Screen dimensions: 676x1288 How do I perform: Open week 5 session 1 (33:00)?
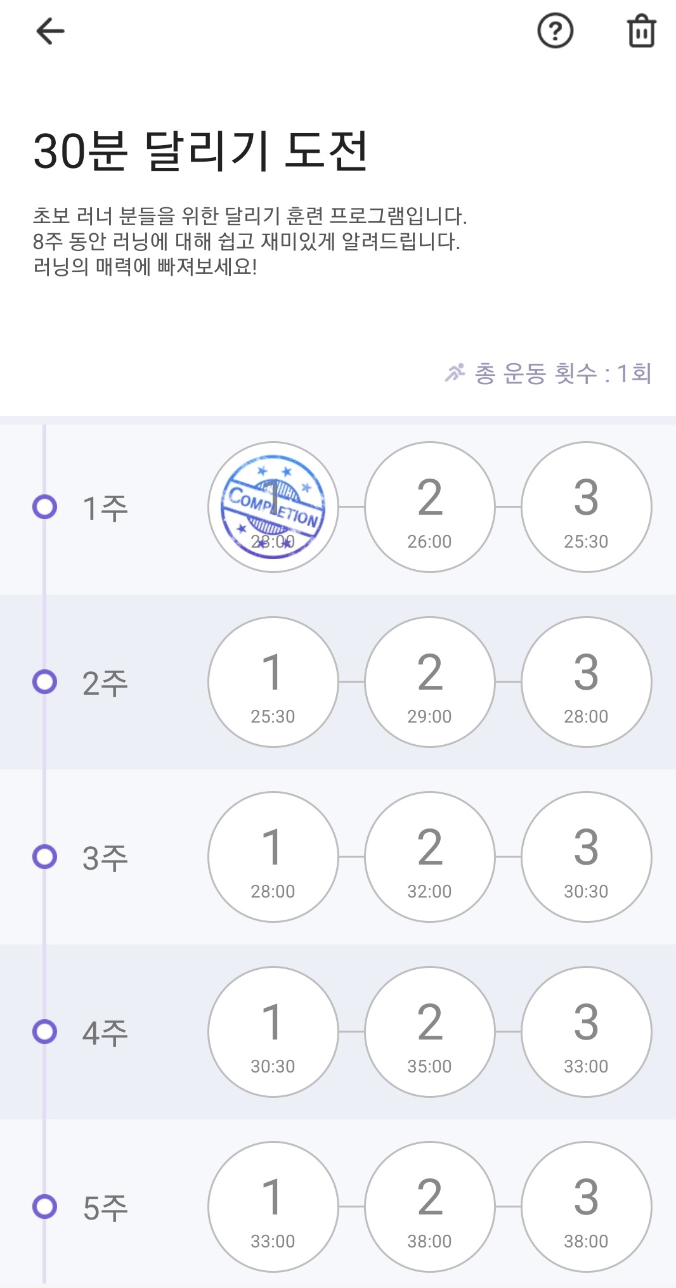click(x=273, y=1207)
